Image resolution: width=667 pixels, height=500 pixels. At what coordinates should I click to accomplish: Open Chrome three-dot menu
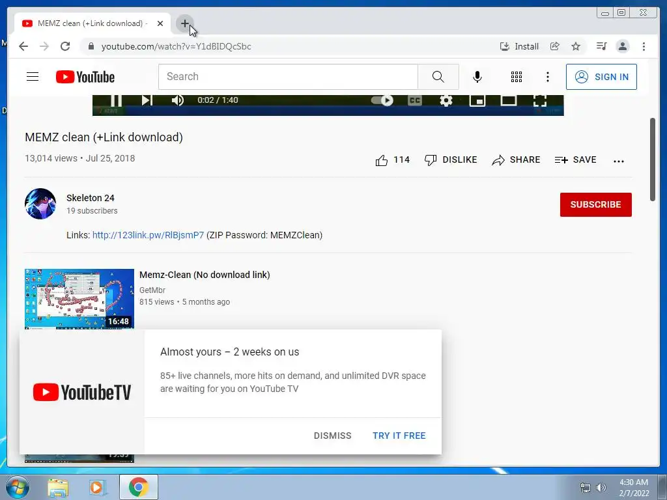644,46
